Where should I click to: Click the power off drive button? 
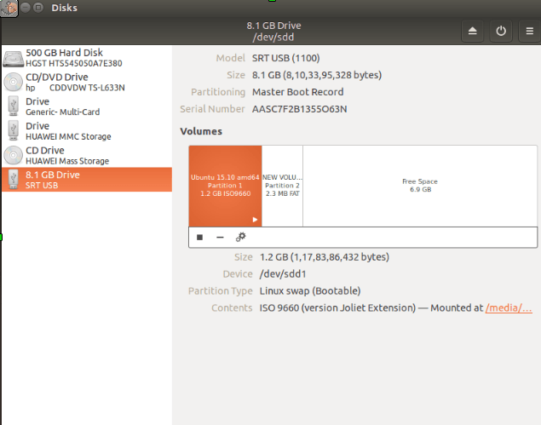pos(501,31)
